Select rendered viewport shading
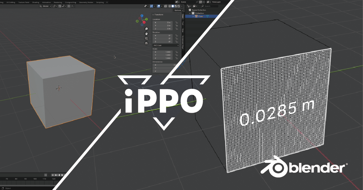This screenshot has height=190, width=363. point(178,6)
